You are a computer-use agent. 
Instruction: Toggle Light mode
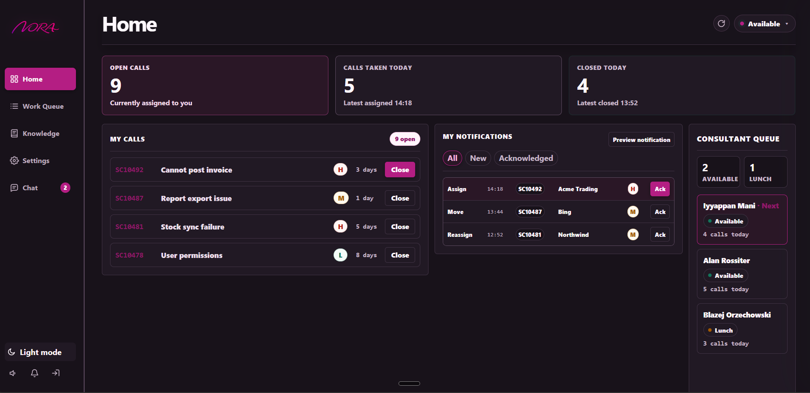(40, 352)
